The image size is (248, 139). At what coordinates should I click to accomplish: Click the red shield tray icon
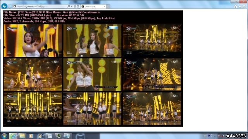pyautogui.click(x=219, y=136)
